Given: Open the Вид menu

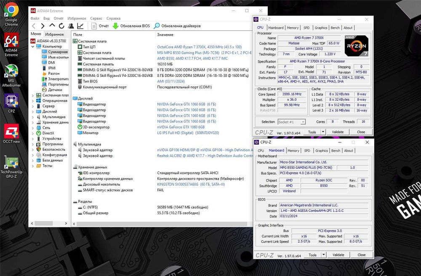Looking at the screenshot, I should (x=46, y=18).
